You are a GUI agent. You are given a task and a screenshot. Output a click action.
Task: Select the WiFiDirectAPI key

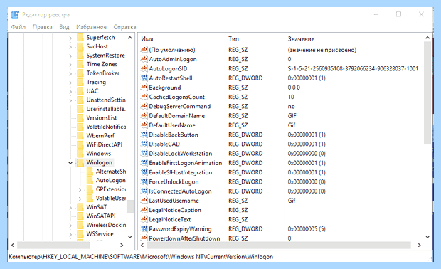(x=105, y=144)
